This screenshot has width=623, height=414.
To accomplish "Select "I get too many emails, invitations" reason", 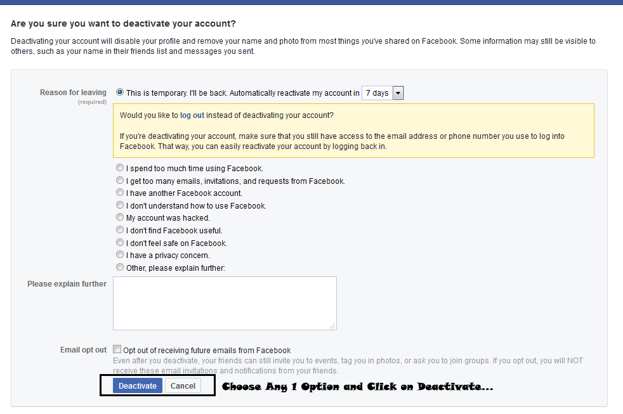I will click(x=120, y=181).
